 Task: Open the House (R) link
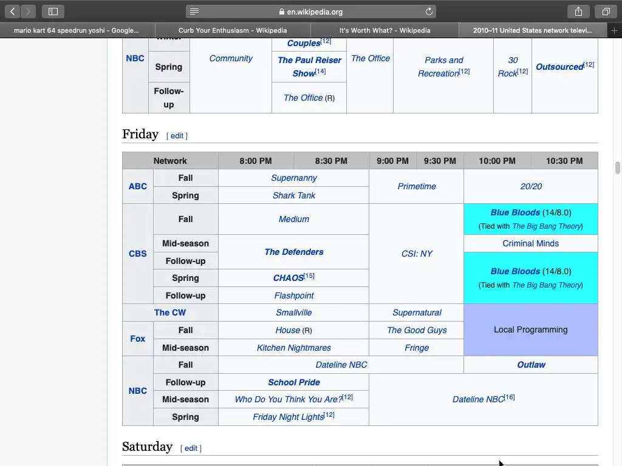(x=288, y=330)
